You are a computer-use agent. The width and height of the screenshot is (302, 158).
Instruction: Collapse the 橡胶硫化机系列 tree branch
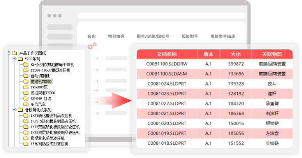tap(14, 110)
